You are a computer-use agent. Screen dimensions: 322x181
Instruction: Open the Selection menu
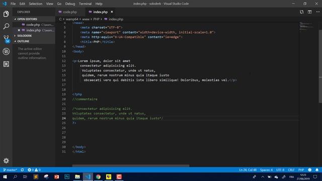(x=36, y=4)
